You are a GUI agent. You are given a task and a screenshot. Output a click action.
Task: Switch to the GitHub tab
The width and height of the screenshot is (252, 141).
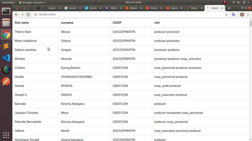(38, 8)
